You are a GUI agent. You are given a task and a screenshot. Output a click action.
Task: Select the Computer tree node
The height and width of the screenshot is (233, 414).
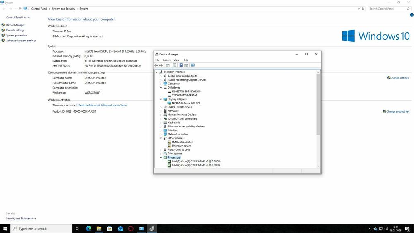(x=174, y=84)
